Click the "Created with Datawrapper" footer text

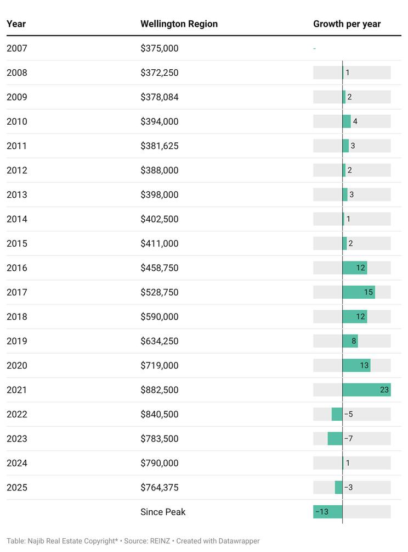pyautogui.click(x=218, y=541)
